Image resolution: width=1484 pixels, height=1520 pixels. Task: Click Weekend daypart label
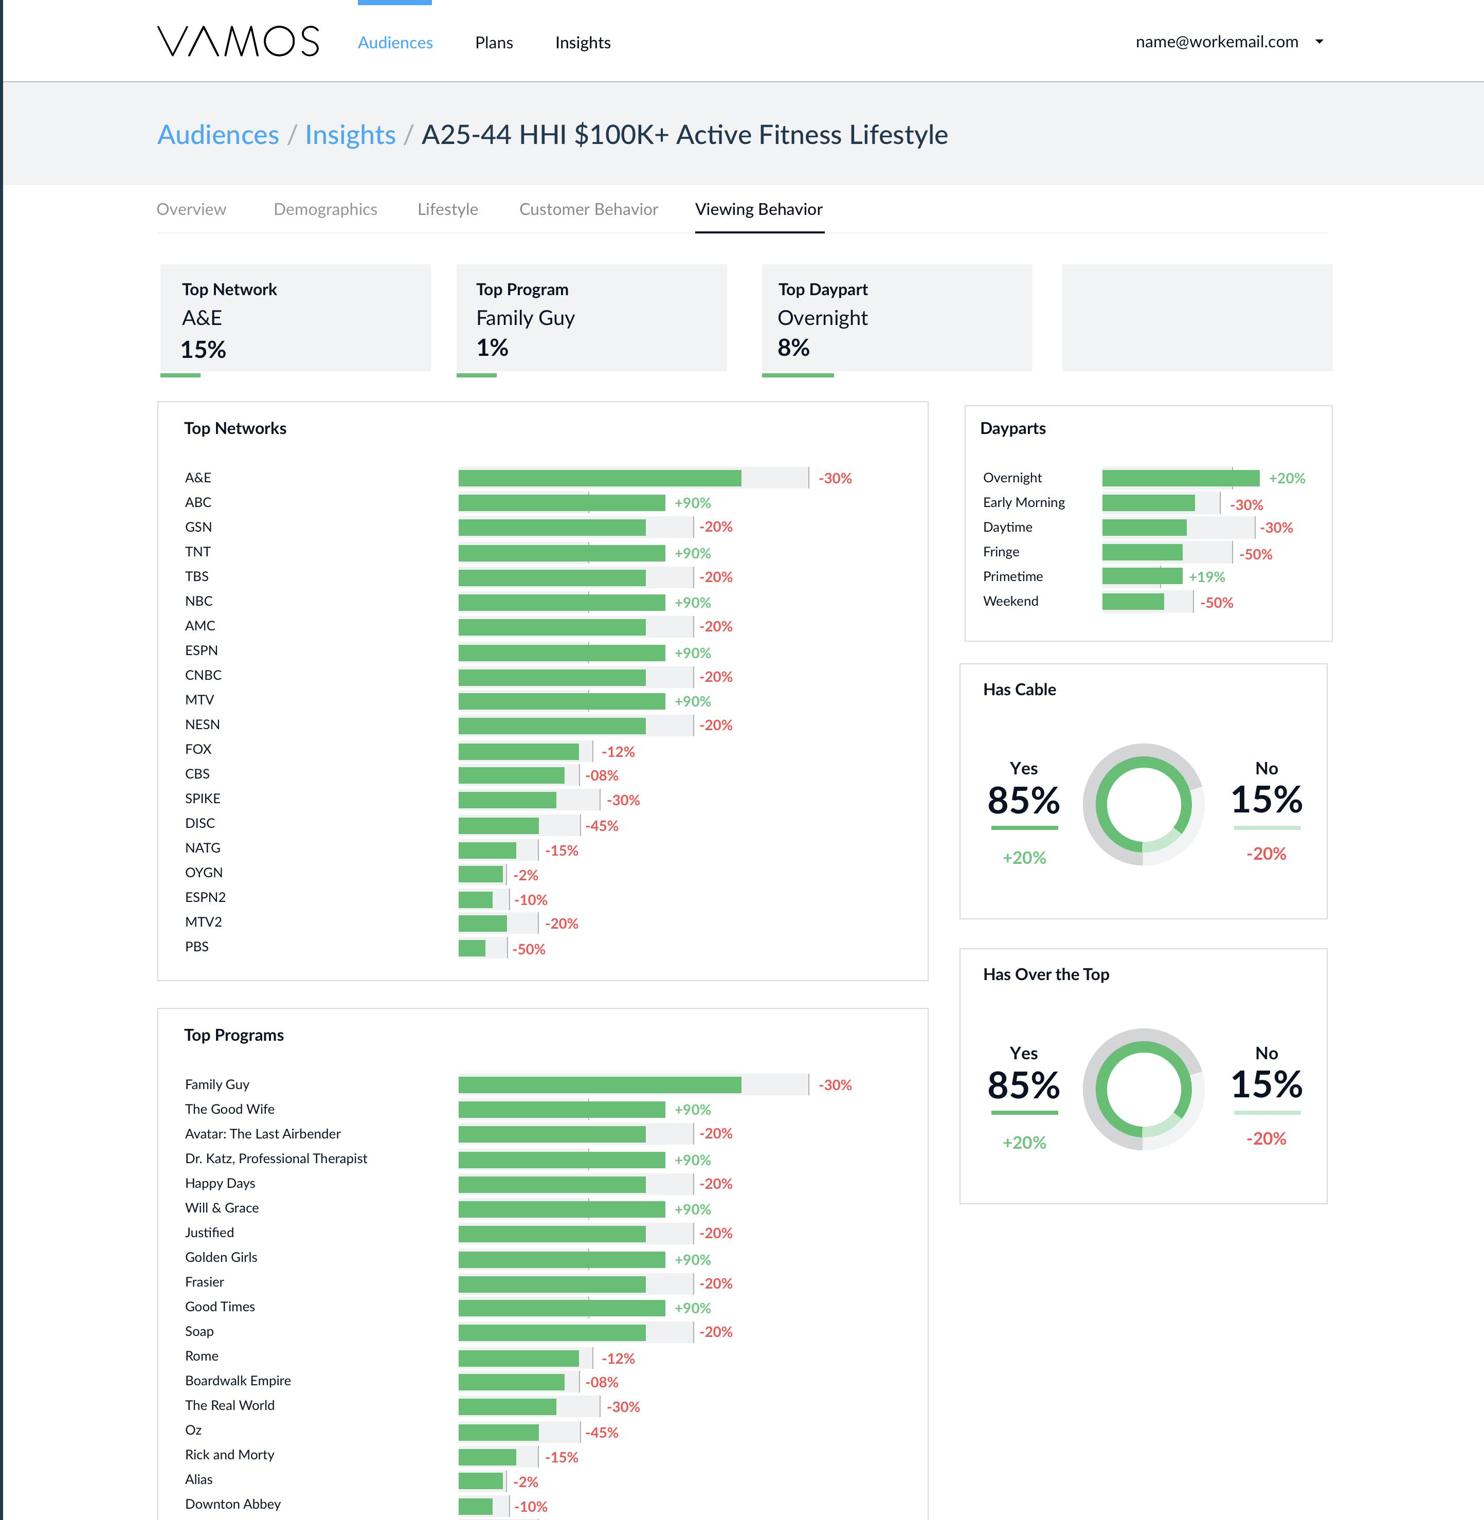click(1010, 601)
